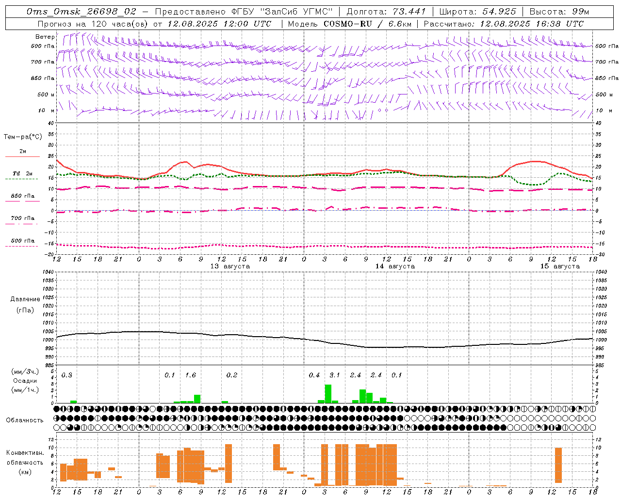Image resolution: width=621 pixels, height=496 pixels.
Task: Click 'Рассчитано: 12.08.2025 16:38 UTC' timestamp
Action: pyautogui.click(x=504, y=24)
